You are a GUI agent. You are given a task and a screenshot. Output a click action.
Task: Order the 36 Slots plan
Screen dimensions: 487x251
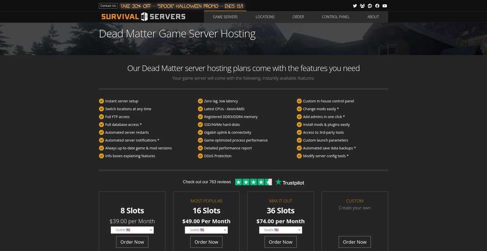tap(280, 242)
